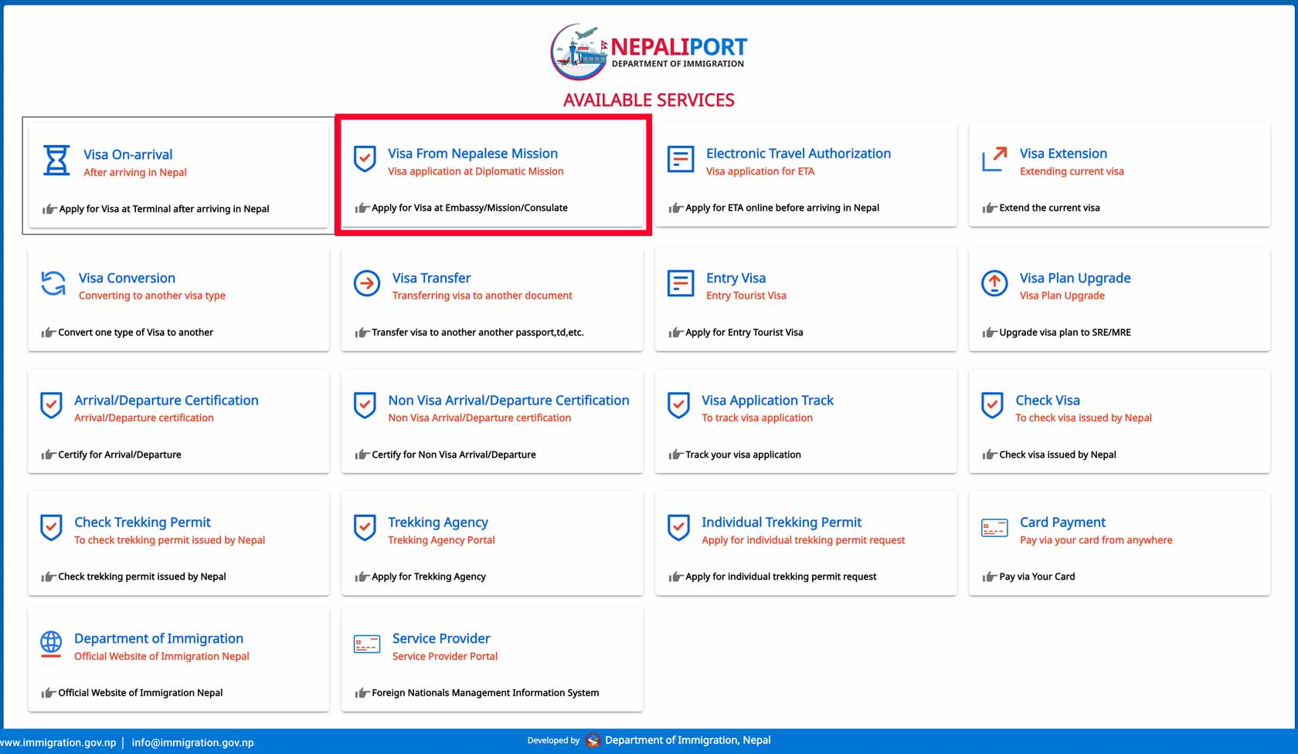Open the blue Arrival/Departure Certification title
This screenshot has width=1298, height=754.
click(x=166, y=401)
